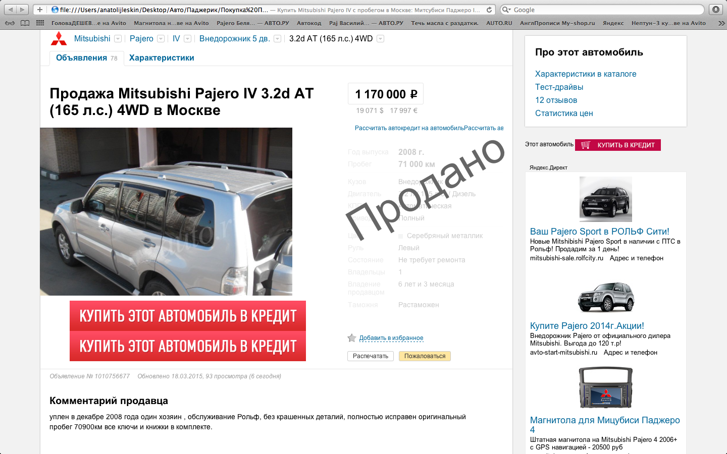Viewport: 727px width, 454px height.
Task: Open the Mitsubishi brand dropdown arrow
Action: click(x=118, y=39)
